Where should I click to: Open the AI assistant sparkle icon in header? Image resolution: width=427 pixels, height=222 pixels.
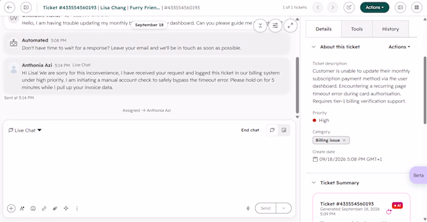tap(349, 7)
